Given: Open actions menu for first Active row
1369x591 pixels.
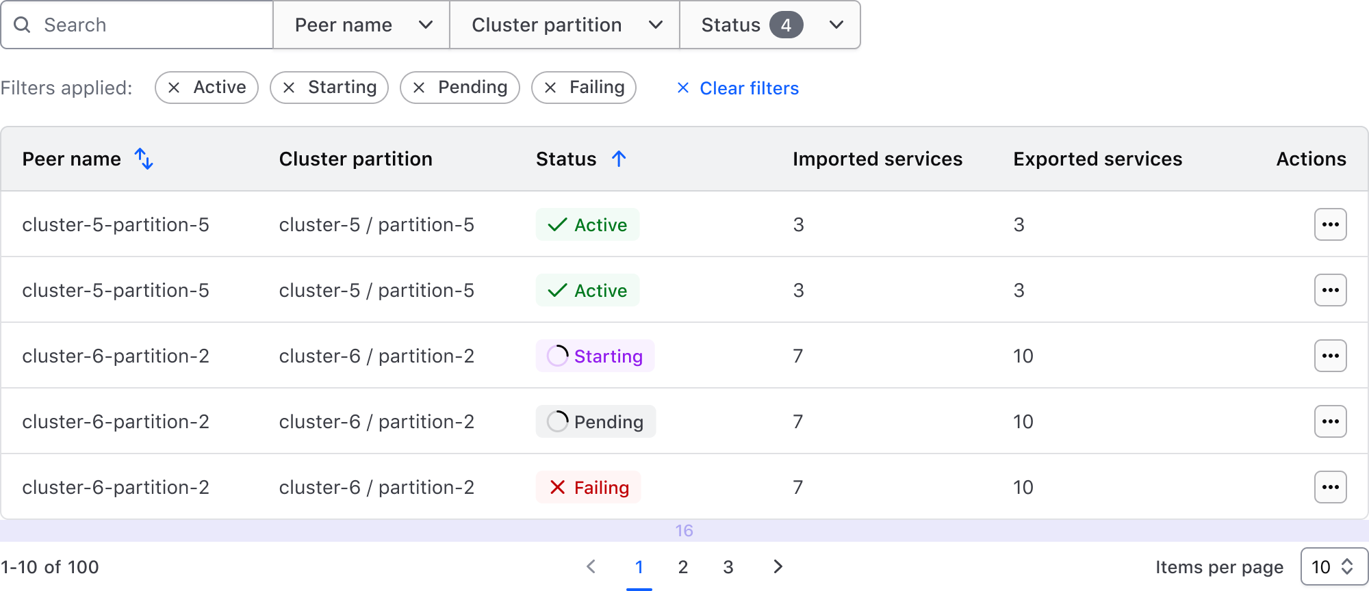Looking at the screenshot, I should point(1330,224).
